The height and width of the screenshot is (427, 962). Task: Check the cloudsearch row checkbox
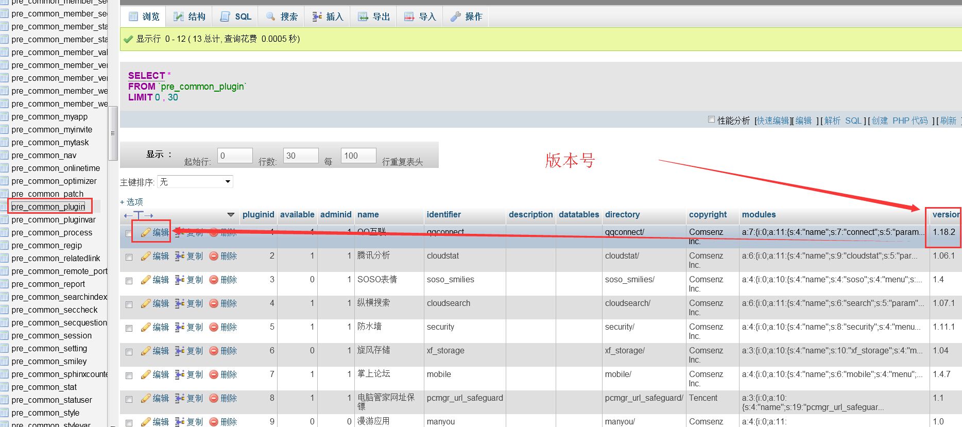129,304
